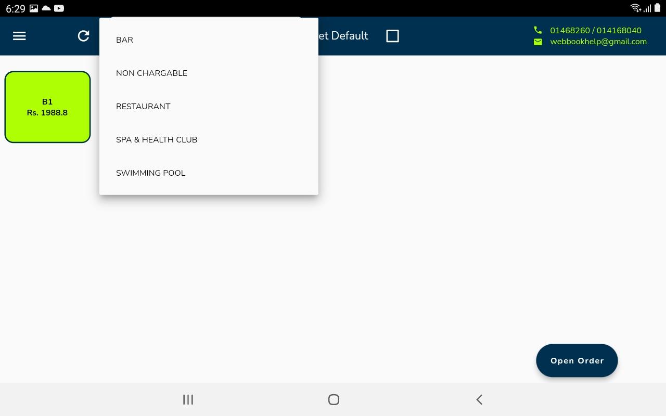
Task: Tap the battery indicator icon
Action: [657, 8]
